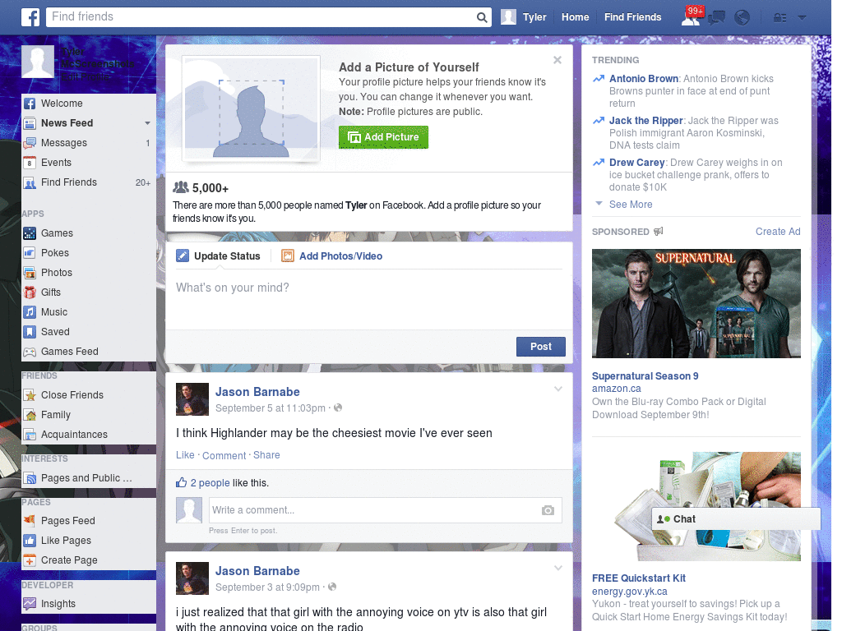Open Pages and Public feed icon

tap(30, 478)
